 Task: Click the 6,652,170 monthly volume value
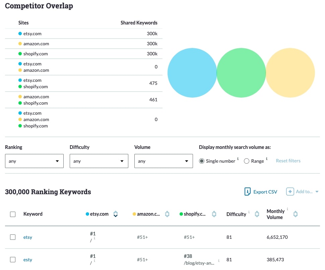pyautogui.click(x=277, y=237)
